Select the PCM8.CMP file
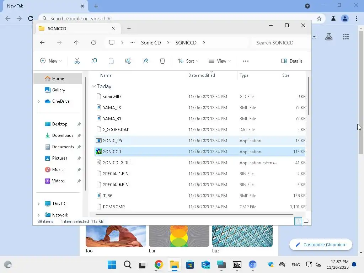 (200, 207)
